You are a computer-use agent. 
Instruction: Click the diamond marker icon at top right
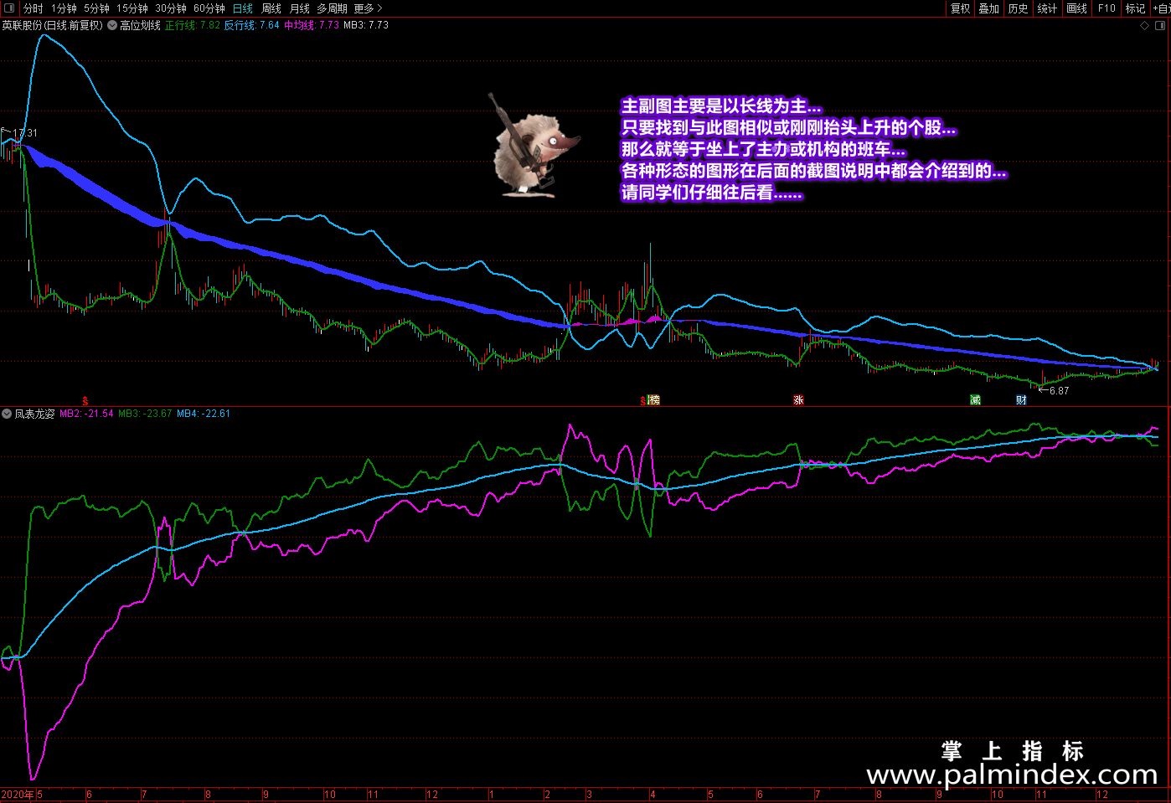[x=1145, y=25]
